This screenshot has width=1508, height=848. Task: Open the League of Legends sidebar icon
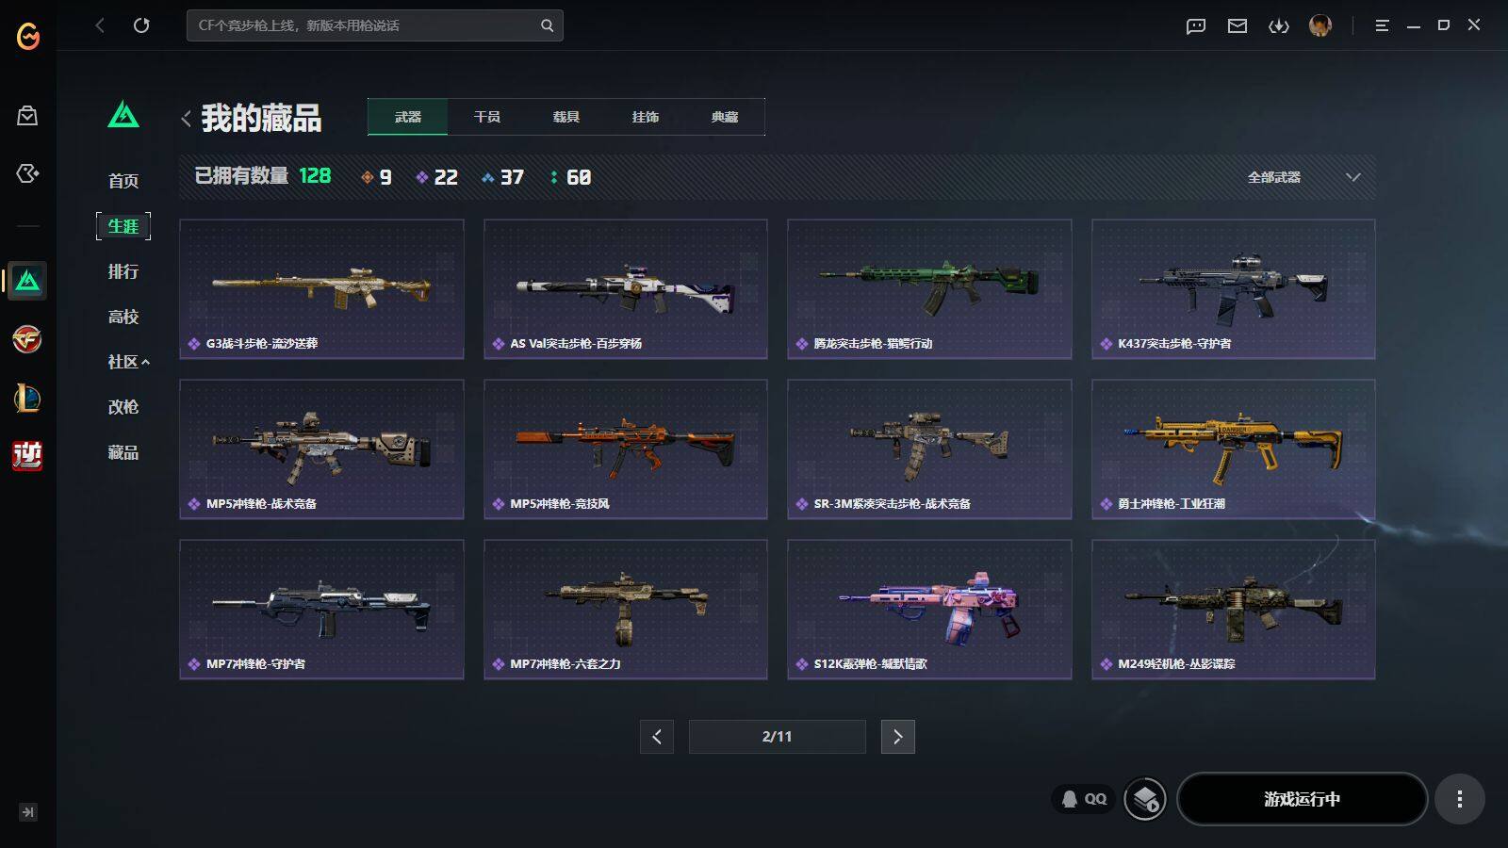[27, 398]
